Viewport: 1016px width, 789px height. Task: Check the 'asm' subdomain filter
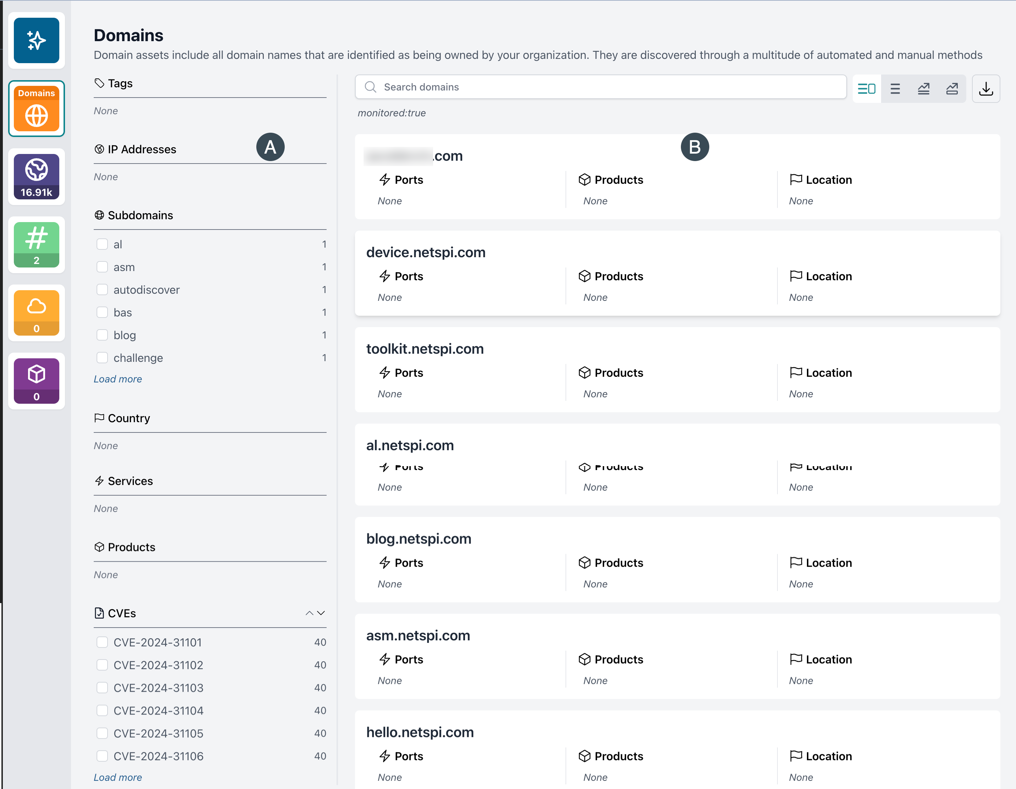tap(102, 267)
